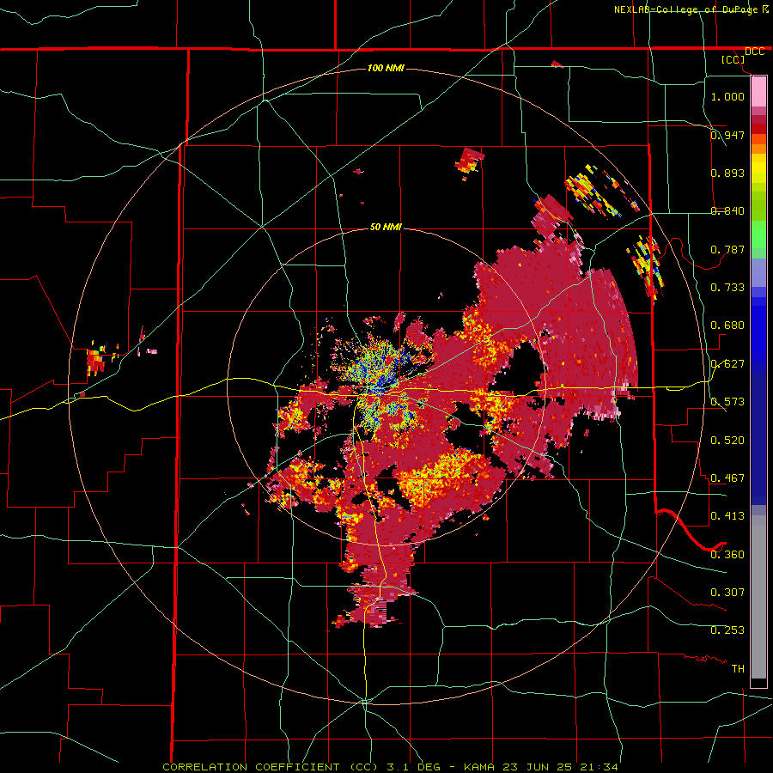Viewport: 773px width, 773px height.
Task: Select the 0.787 legend value
Action: pos(727,249)
